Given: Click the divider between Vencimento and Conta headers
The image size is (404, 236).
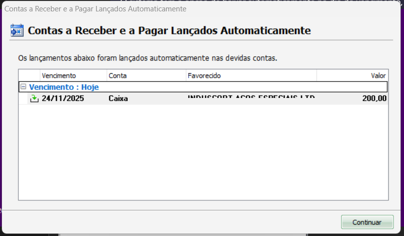Looking at the screenshot, I should click(x=106, y=76).
